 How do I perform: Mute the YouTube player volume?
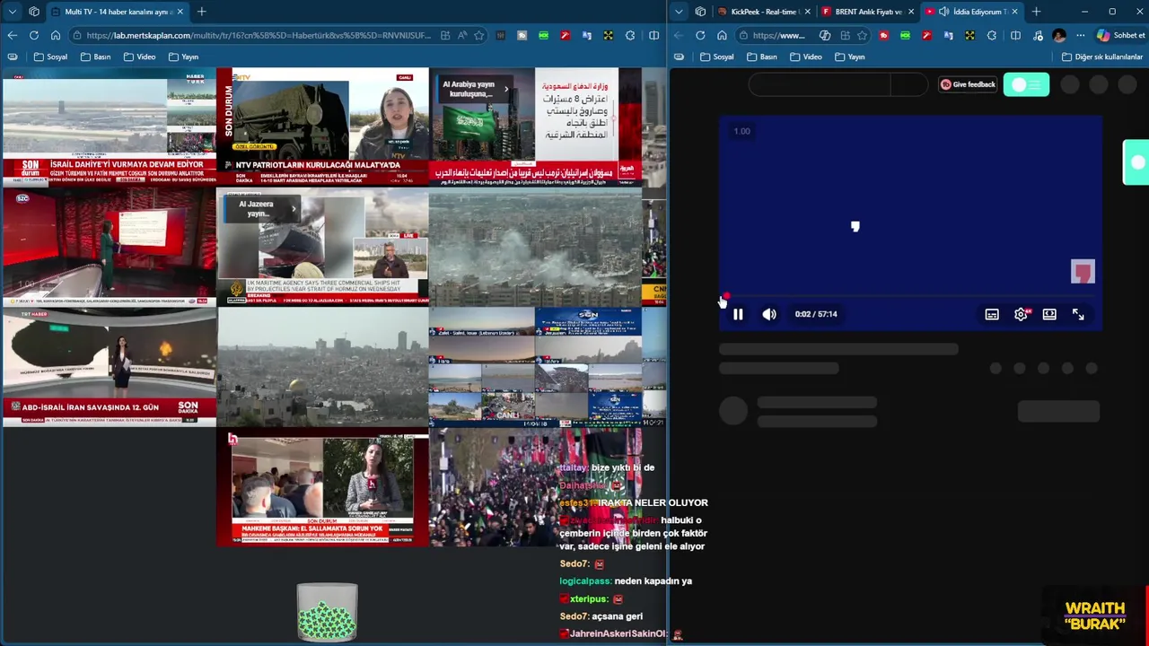pyautogui.click(x=769, y=314)
